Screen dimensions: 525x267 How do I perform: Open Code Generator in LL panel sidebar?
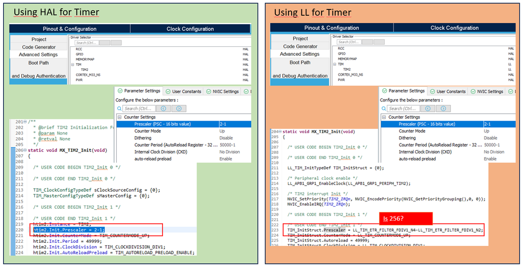click(x=300, y=47)
